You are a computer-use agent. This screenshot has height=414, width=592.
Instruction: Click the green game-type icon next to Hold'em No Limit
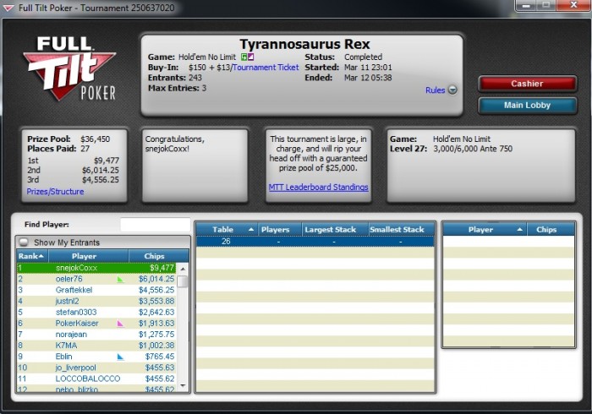[244, 57]
